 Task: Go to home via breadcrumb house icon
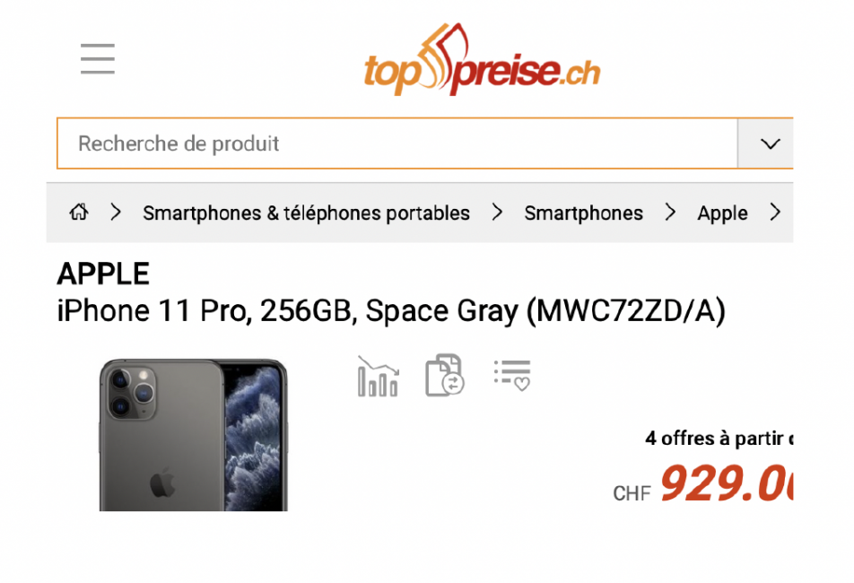pos(79,212)
